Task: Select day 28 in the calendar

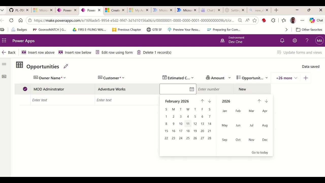Action: (x=209, y=138)
